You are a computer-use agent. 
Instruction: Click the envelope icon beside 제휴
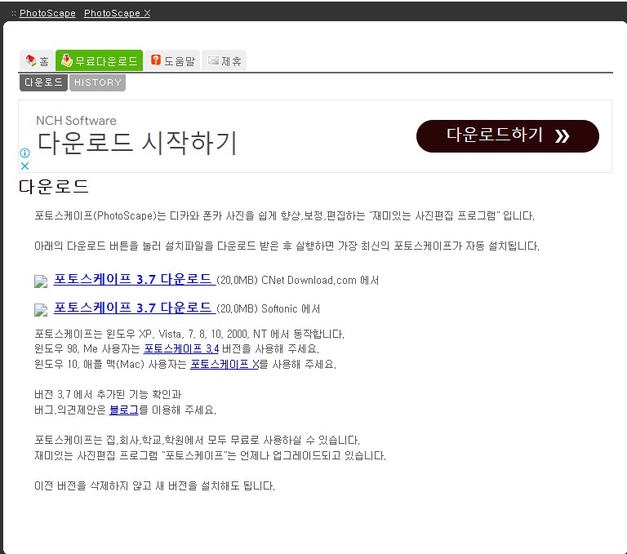coord(213,60)
